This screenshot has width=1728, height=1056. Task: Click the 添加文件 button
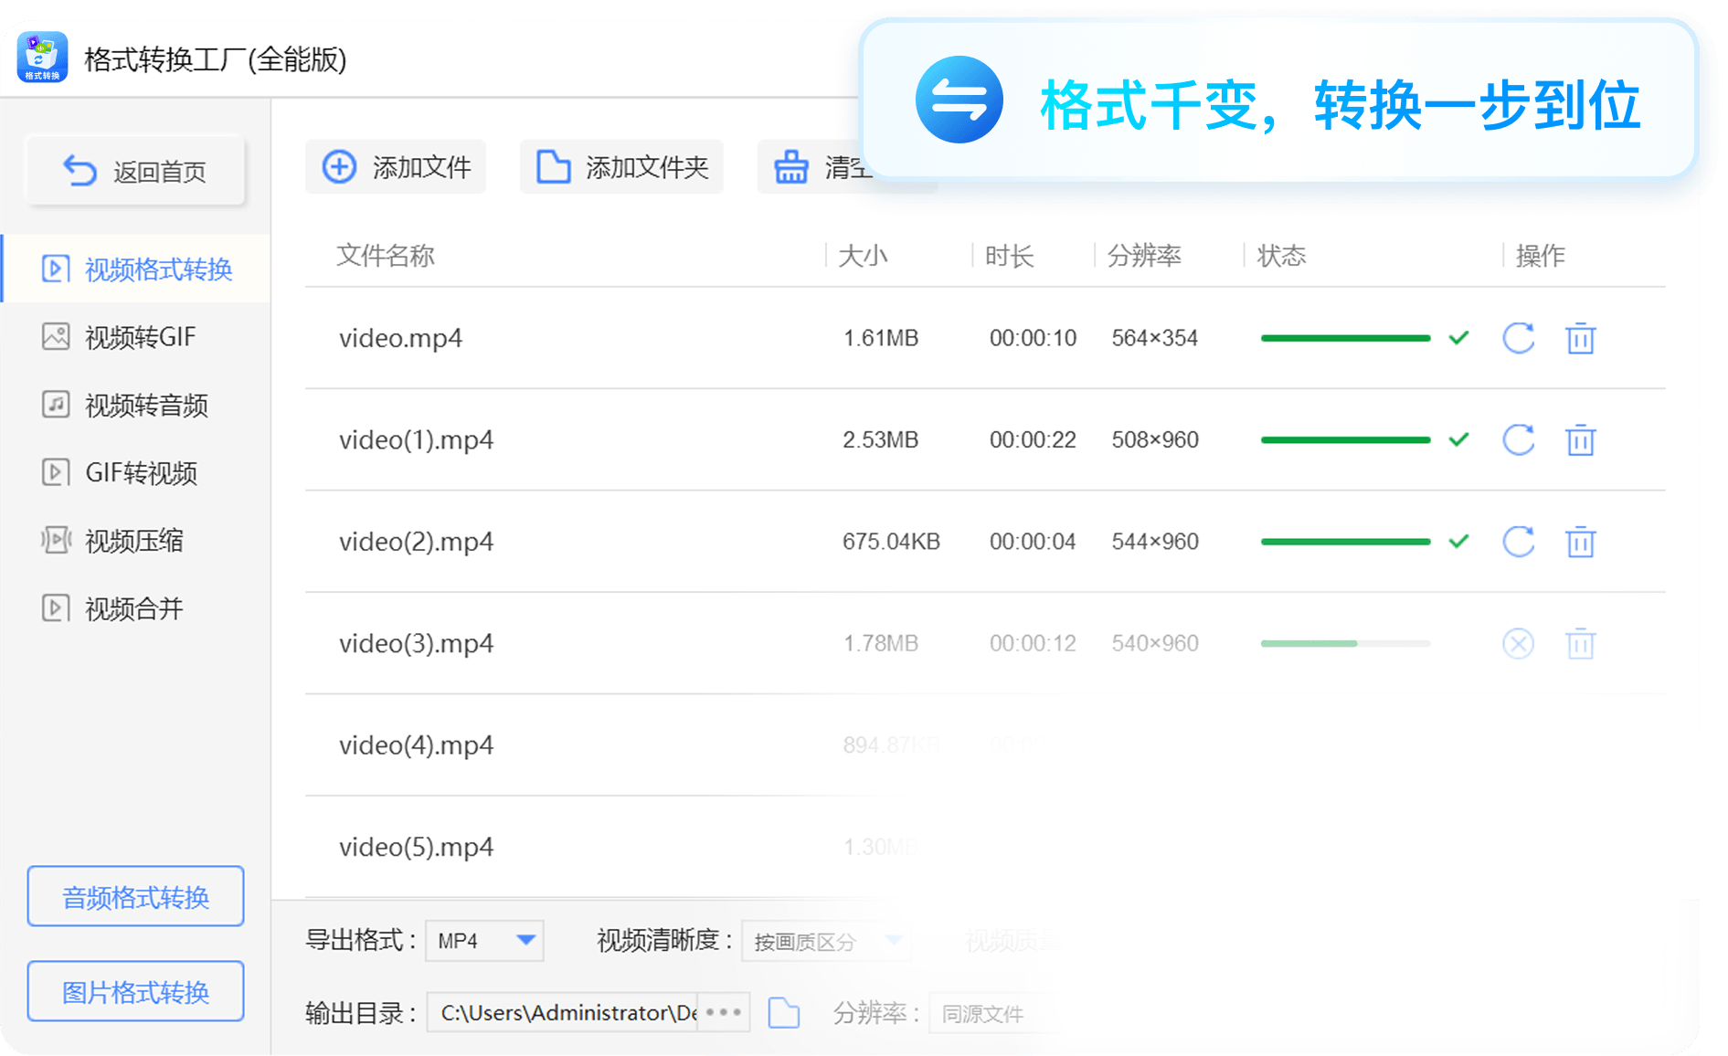[396, 167]
